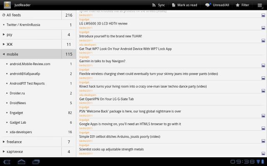Select the psy folder label
The image size is (267, 166).
tap(9, 35)
